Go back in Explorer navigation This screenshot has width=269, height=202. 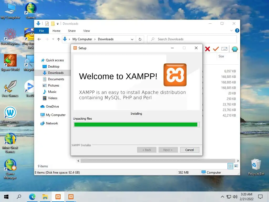[39, 39]
